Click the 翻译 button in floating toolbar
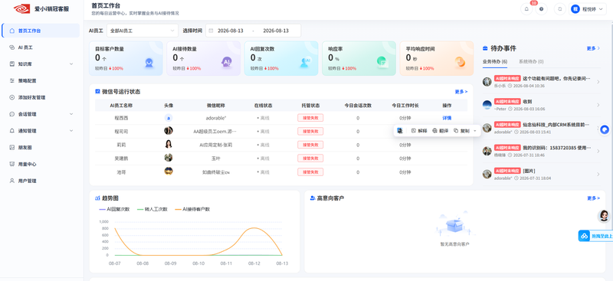Viewport: 613px width, 281px height. 440,131
